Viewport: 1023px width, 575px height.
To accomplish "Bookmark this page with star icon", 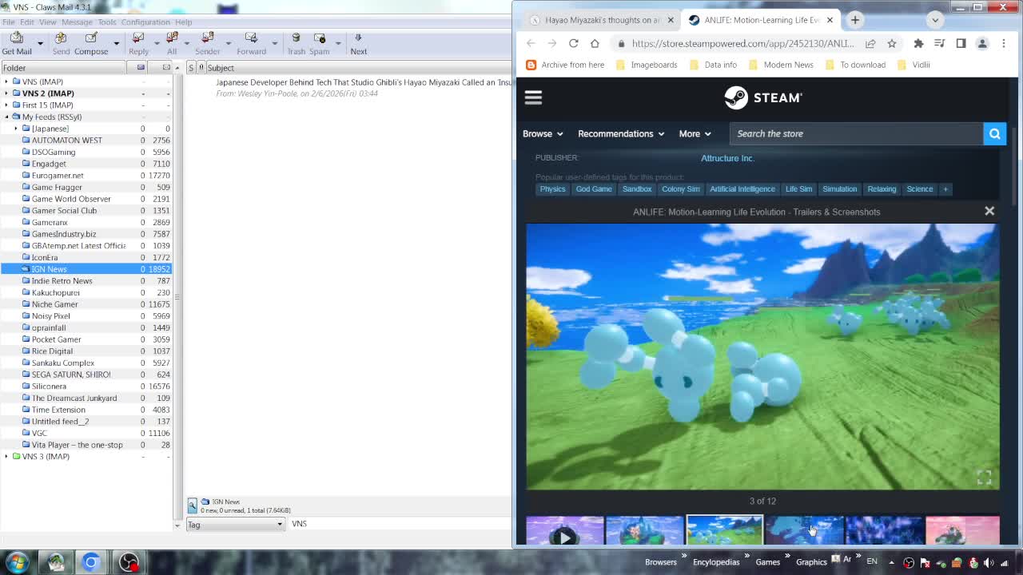I will coord(892,43).
